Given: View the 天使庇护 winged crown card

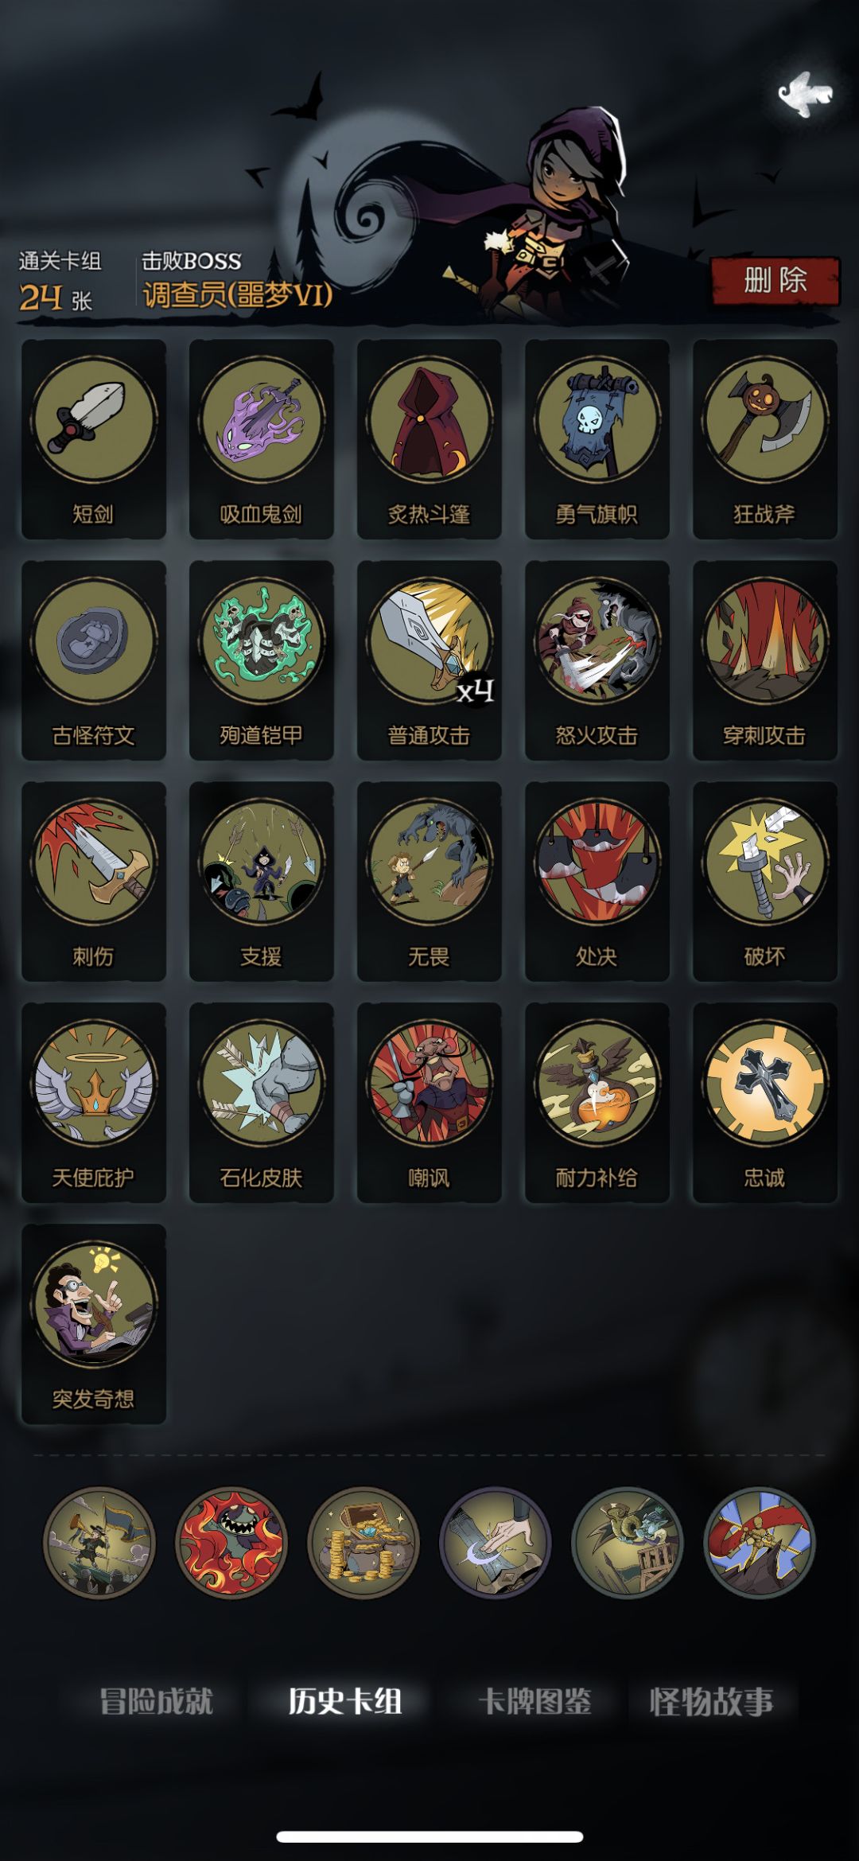Looking at the screenshot, I should point(94,1103).
